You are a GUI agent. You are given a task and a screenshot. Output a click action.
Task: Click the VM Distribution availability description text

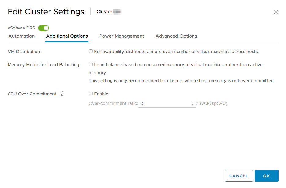pyautogui.click(x=176, y=51)
